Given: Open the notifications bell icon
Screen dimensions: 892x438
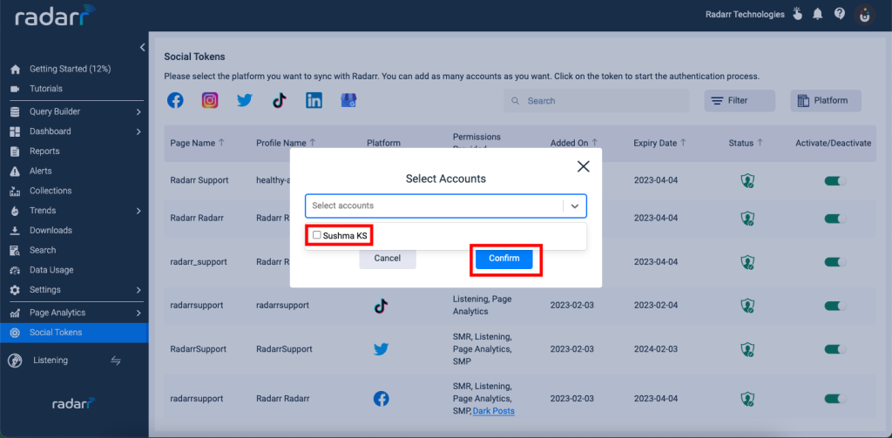Looking at the screenshot, I should coord(817,14).
